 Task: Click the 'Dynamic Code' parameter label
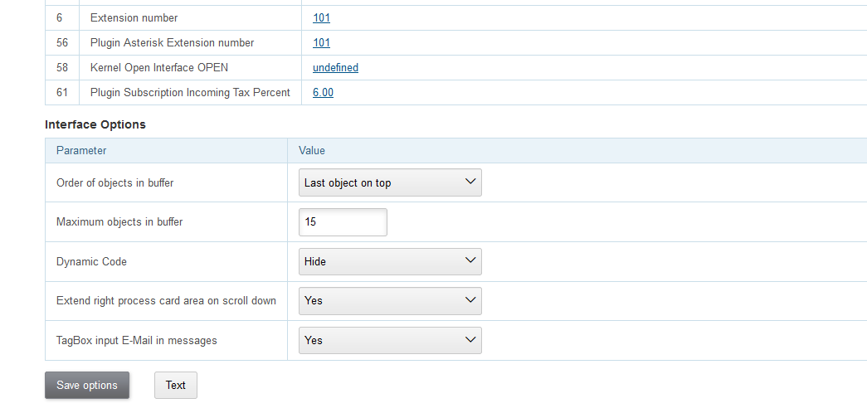tap(91, 261)
